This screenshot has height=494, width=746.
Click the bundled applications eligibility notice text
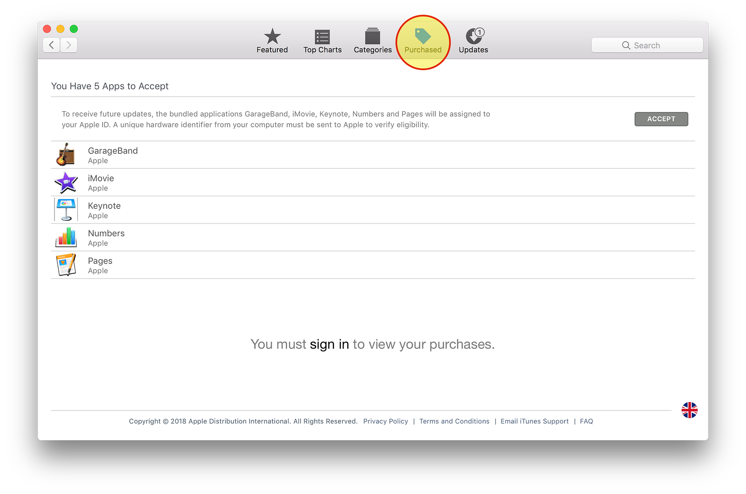click(x=276, y=119)
